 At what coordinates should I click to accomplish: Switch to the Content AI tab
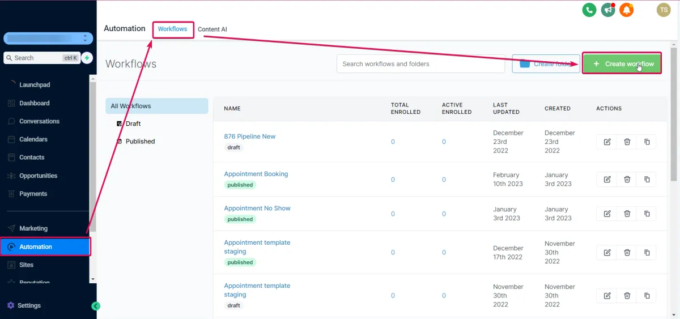(212, 29)
